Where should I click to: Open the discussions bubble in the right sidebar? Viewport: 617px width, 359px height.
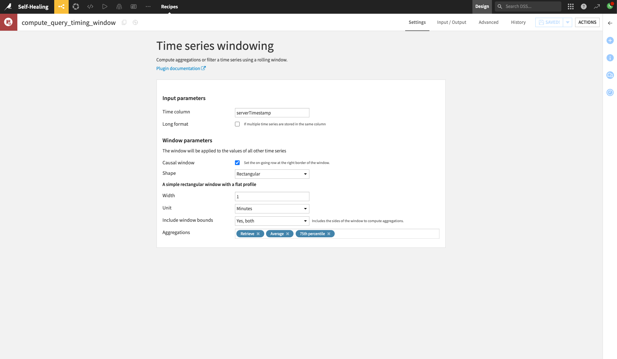tap(610, 75)
